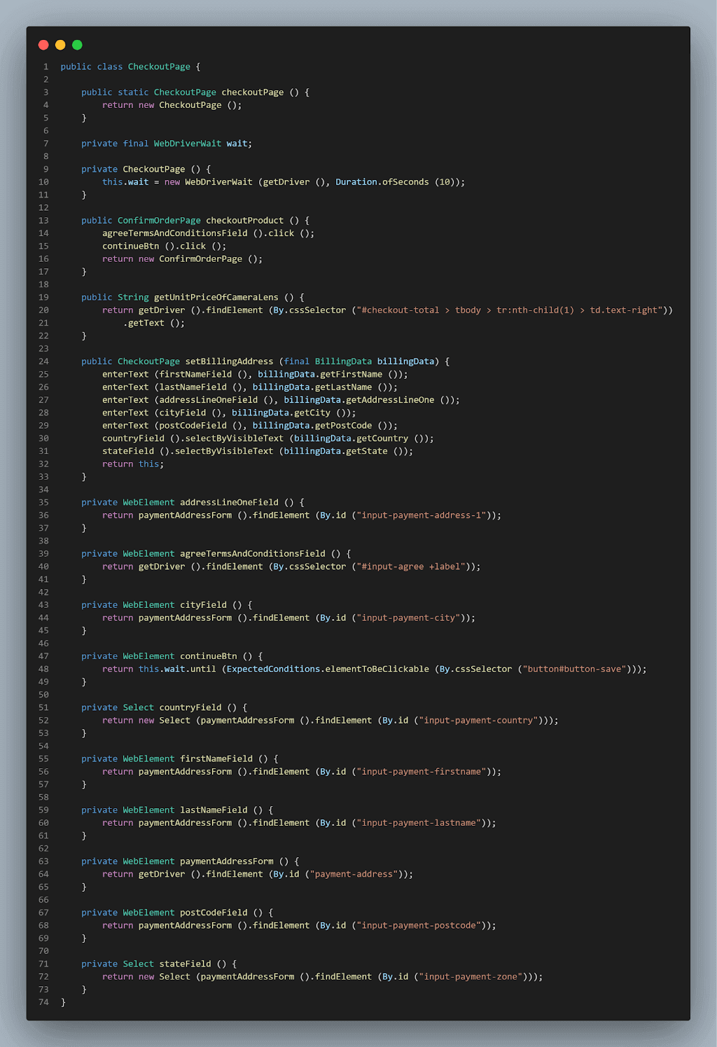Image resolution: width=717 pixels, height=1047 pixels.
Task: Click line number 74 in the gutter
Action: 43,1002
